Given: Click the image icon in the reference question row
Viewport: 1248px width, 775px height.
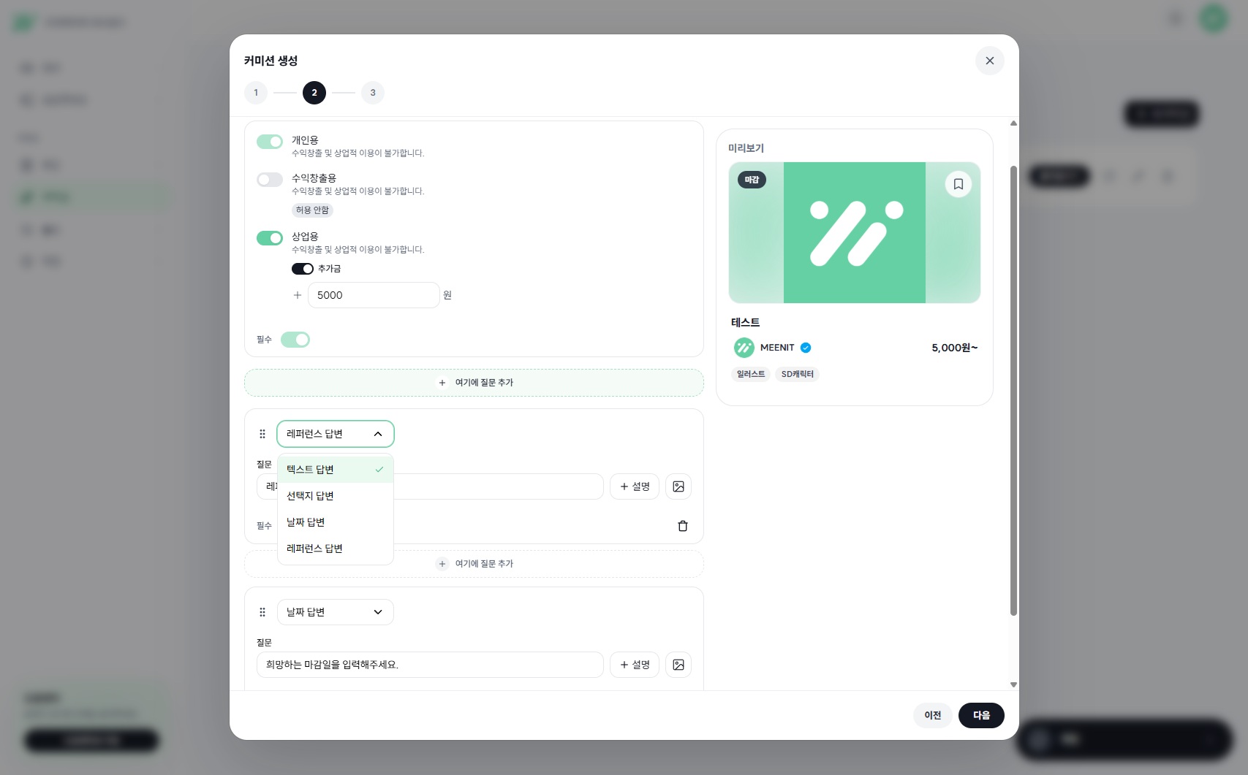Looking at the screenshot, I should click(678, 486).
